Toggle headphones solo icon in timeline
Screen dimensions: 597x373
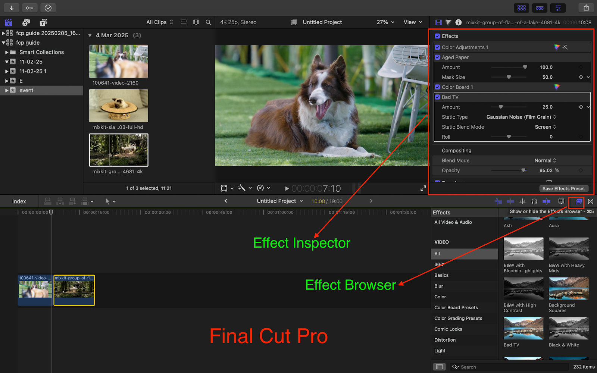coord(534,201)
